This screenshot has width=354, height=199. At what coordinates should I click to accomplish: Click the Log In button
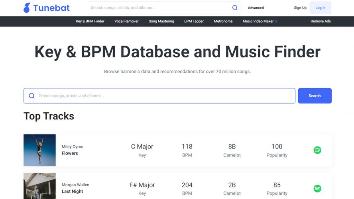pos(320,8)
